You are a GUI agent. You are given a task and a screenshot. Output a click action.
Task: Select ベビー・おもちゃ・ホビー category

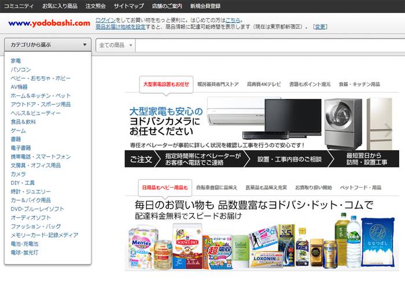[x=41, y=78]
